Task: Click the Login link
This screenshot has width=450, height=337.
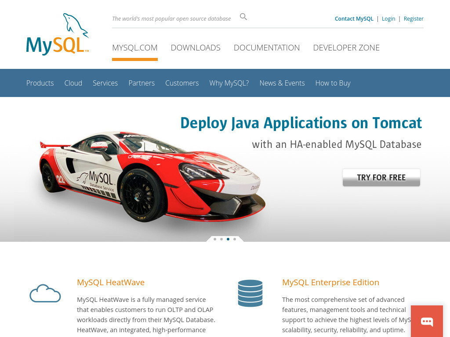Action: click(388, 18)
